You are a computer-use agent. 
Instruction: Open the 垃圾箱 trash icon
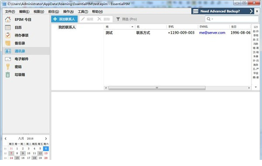pyautogui.click(x=8, y=75)
